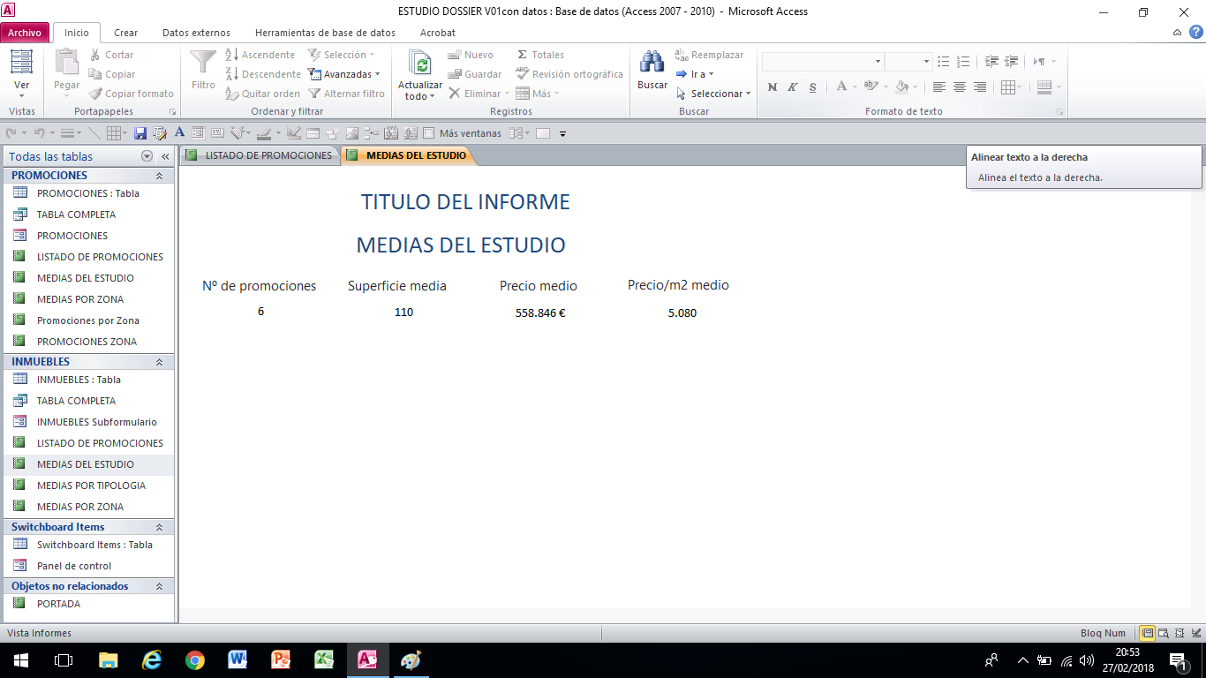Click the Pegar clipboard icon

(x=67, y=62)
